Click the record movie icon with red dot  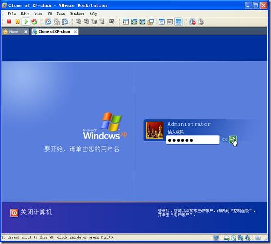192,22
